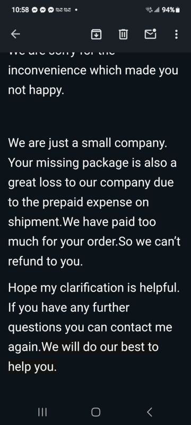Delete the email with the trash icon
The width and height of the screenshot is (191, 425).
[x=123, y=35]
